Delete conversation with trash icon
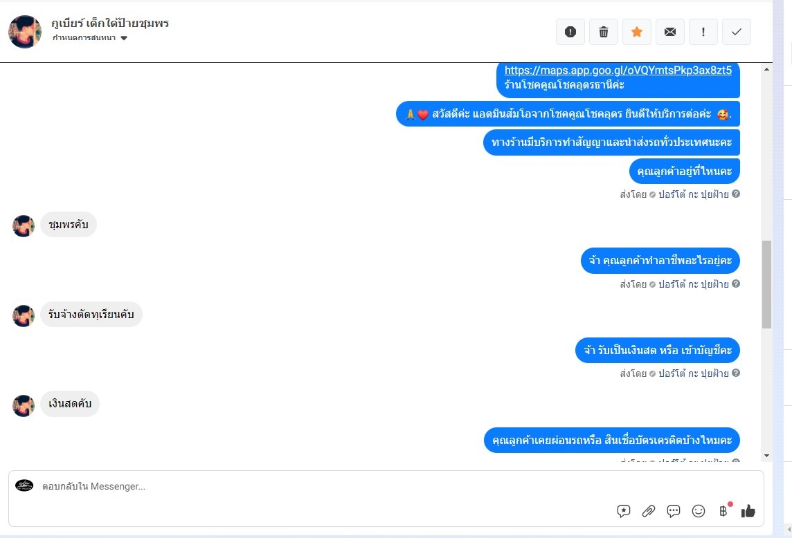This screenshot has height=538, width=792. point(604,32)
